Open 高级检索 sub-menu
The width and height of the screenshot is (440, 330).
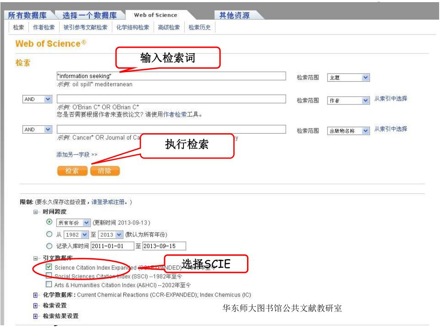168,27
